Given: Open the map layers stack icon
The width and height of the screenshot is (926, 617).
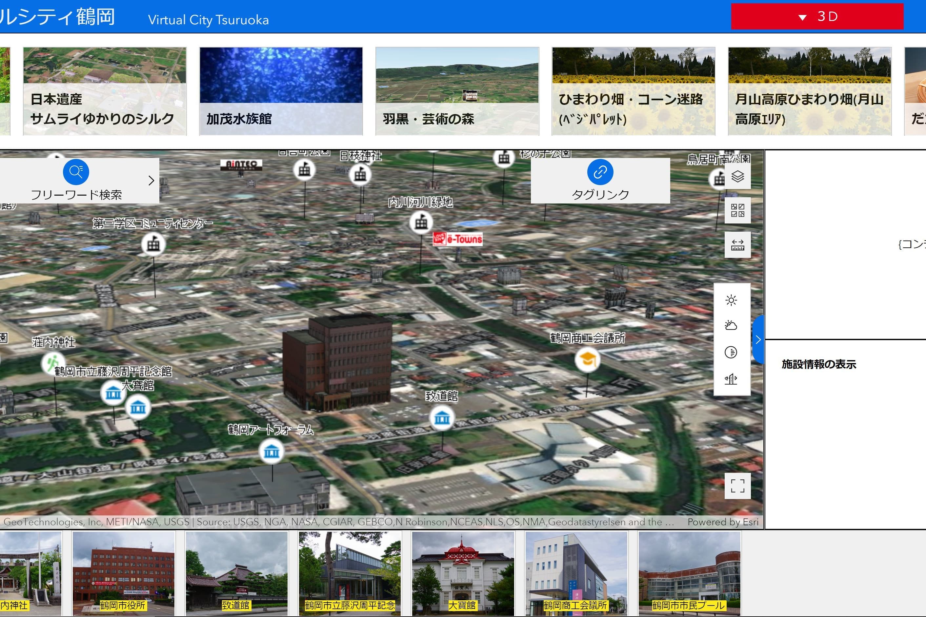Looking at the screenshot, I should pyautogui.click(x=737, y=176).
